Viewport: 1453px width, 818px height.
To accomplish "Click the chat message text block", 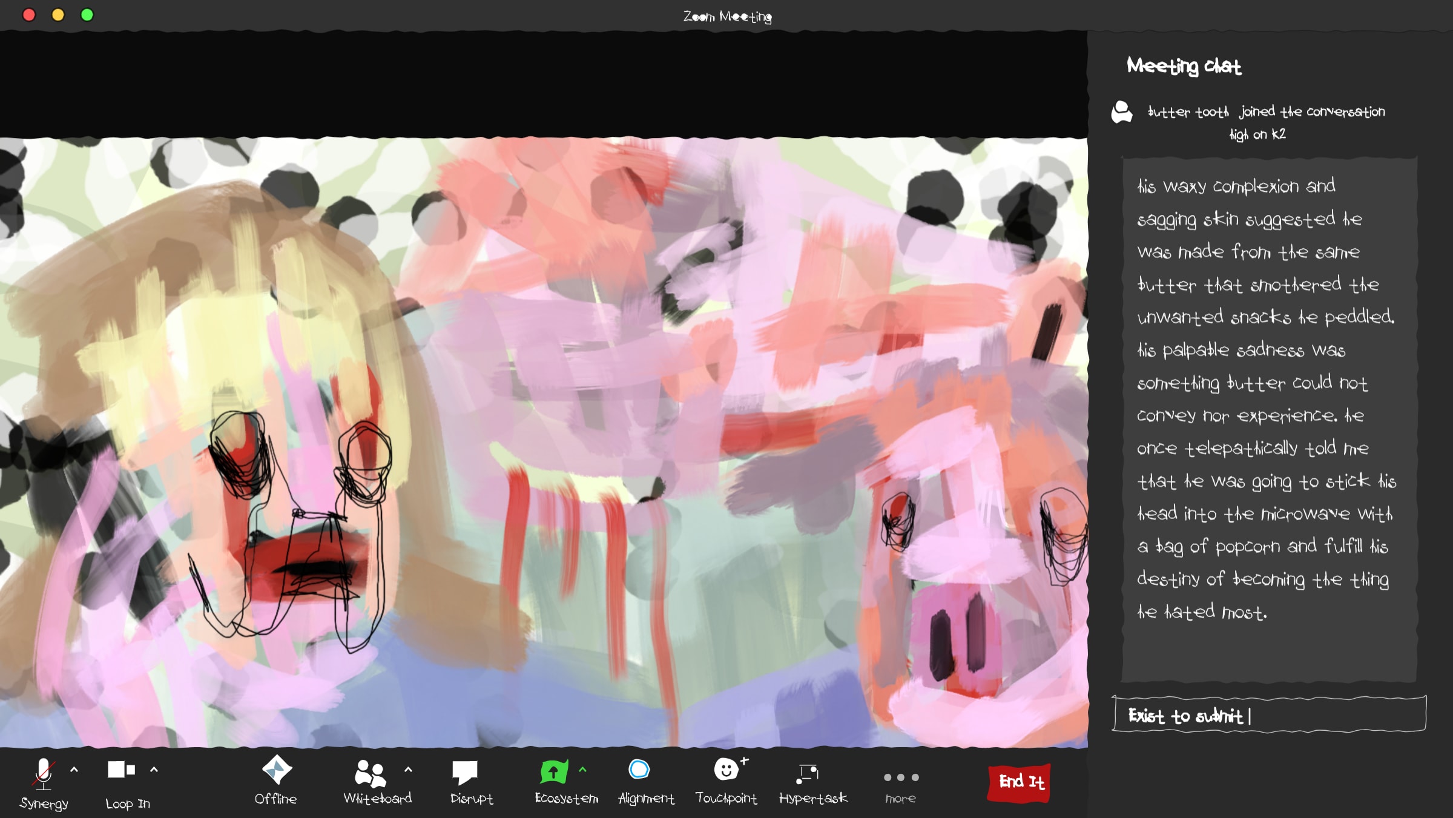I will 1269,400.
